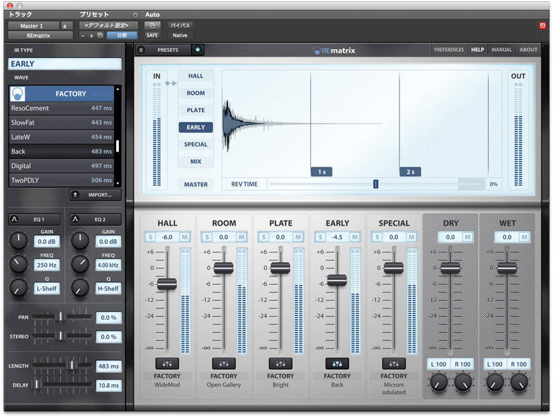Select the MASTER tab in the display
The height and width of the screenshot is (417, 553).
(196, 184)
